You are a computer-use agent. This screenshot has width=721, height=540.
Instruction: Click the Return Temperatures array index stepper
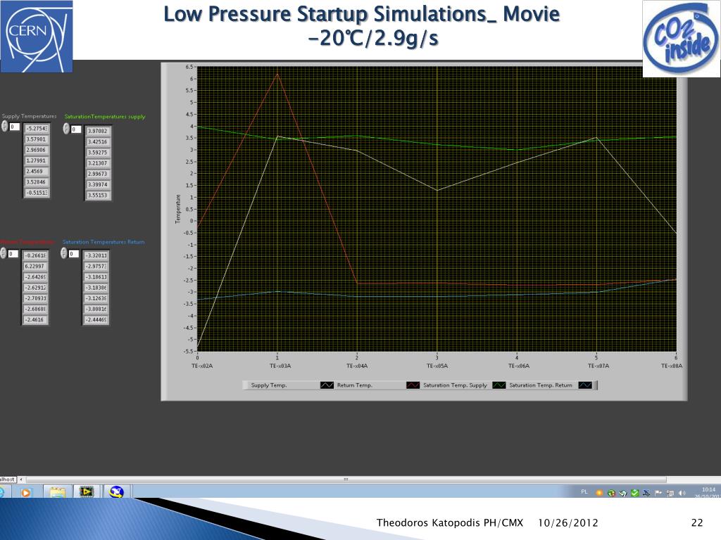[4, 253]
